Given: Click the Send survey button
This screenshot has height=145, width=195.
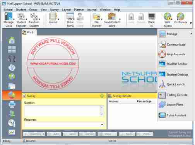Looking at the screenshot, I should (x=70, y=134).
